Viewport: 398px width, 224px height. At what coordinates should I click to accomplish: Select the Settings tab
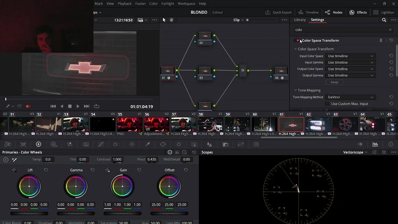pyautogui.click(x=317, y=20)
